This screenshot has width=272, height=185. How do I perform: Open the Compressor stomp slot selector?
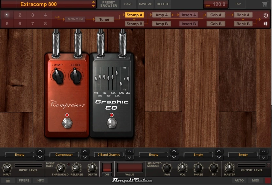[64, 155]
